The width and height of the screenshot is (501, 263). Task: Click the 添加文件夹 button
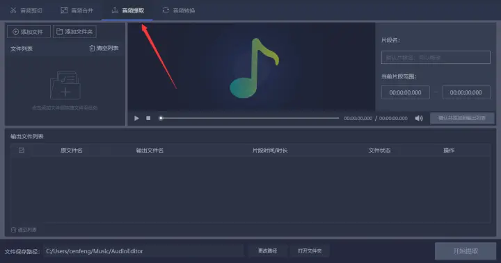tap(74, 31)
